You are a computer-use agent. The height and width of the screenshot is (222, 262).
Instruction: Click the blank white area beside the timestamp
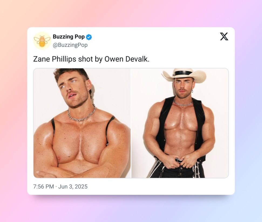pos(159,187)
